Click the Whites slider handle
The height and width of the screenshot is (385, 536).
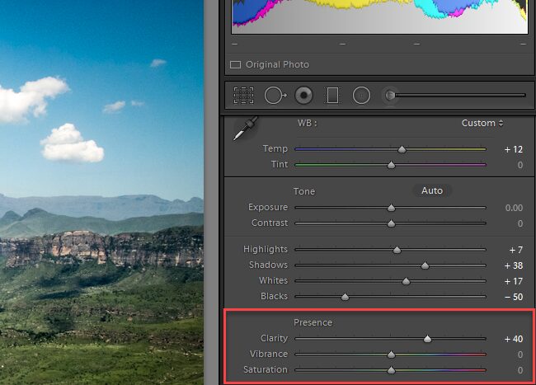(x=406, y=281)
